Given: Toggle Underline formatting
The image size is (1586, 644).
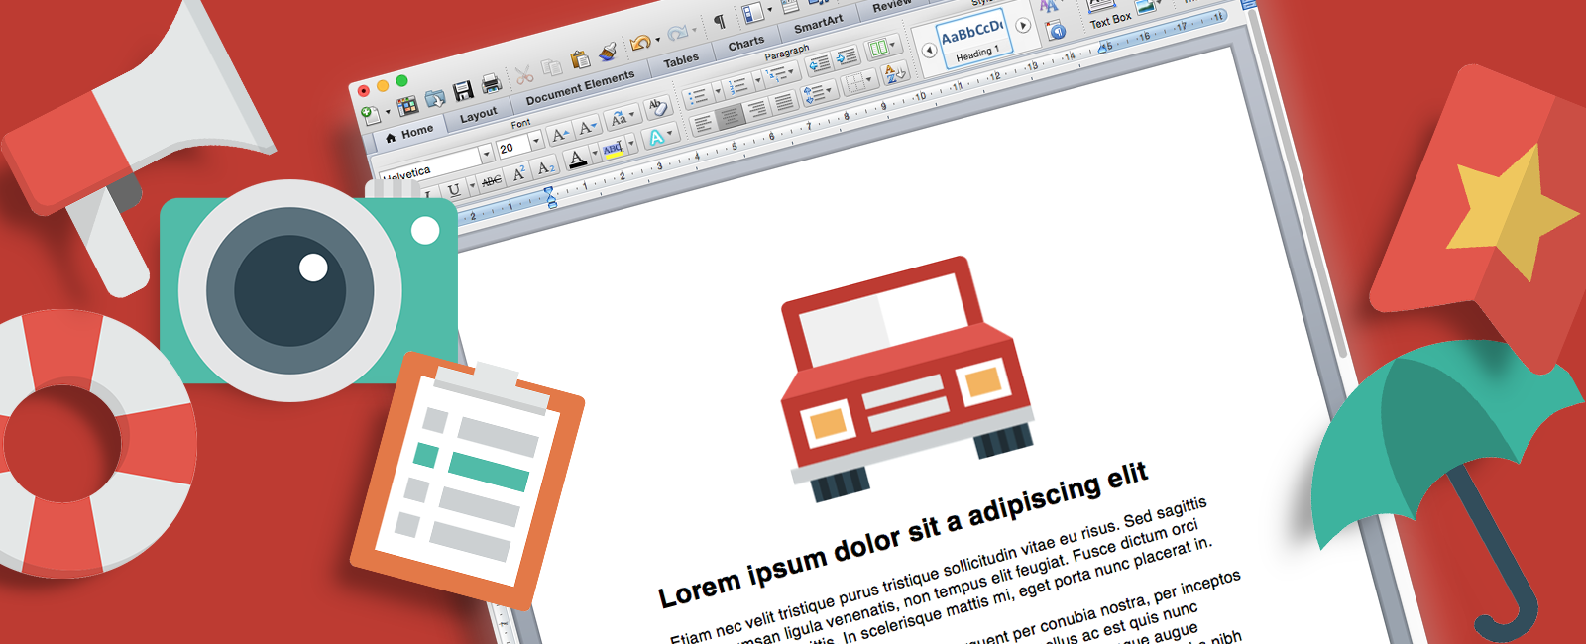Looking at the screenshot, I should (453, 190).
